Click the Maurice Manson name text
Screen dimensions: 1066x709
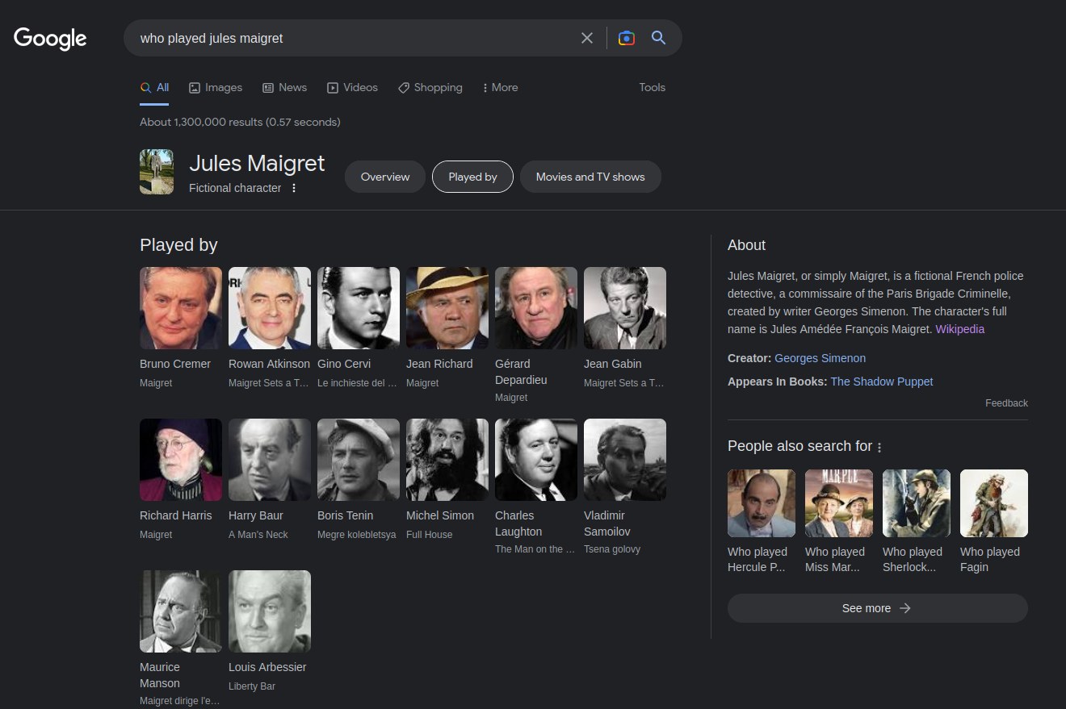pos(160,675)
